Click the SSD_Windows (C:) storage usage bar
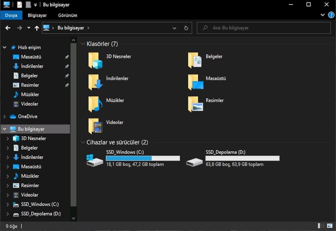 click(143, 158)
